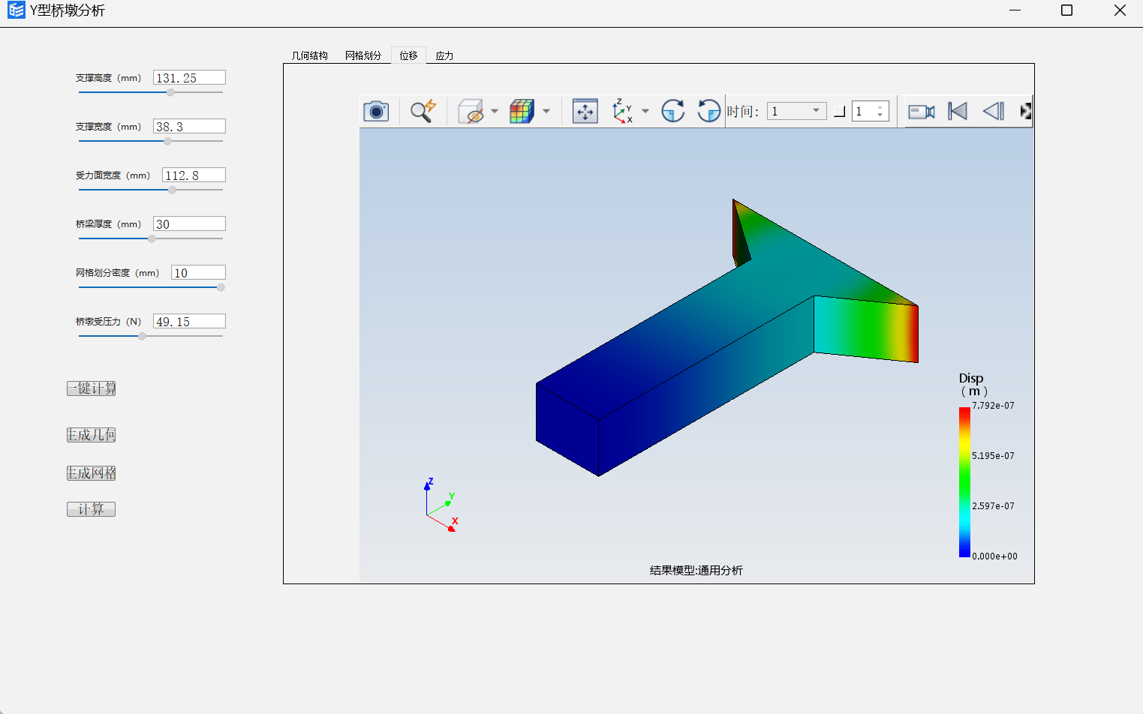Open the axis orientation dropdown arrow

[645, 111]
